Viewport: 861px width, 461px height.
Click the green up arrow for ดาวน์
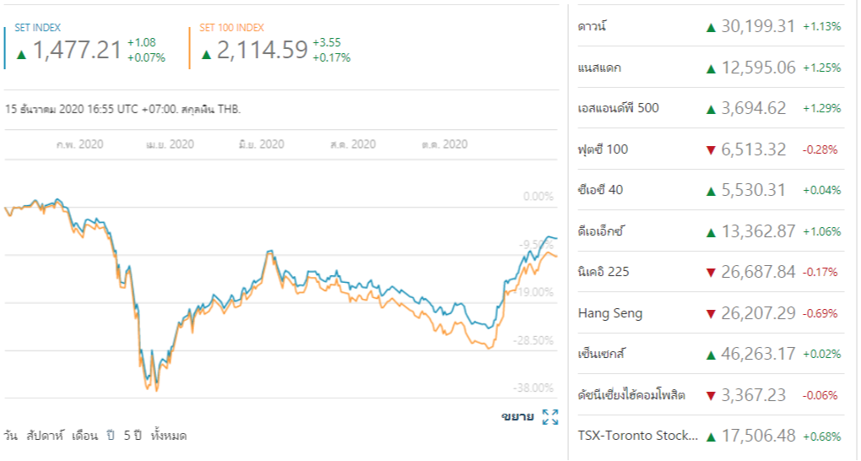711,27
